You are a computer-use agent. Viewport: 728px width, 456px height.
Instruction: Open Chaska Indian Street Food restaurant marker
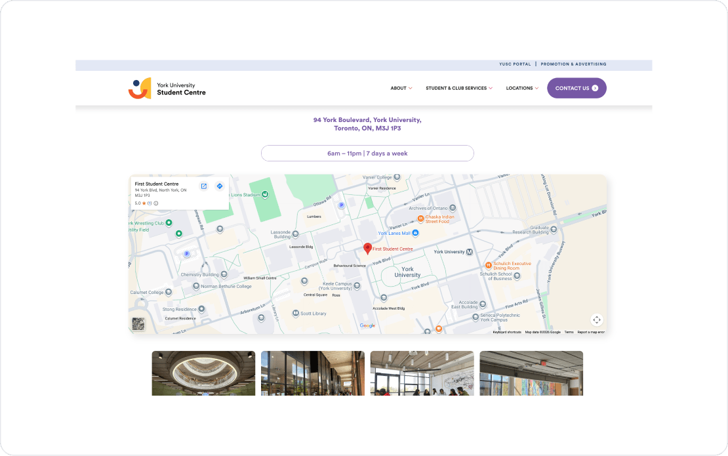point(420,218)
